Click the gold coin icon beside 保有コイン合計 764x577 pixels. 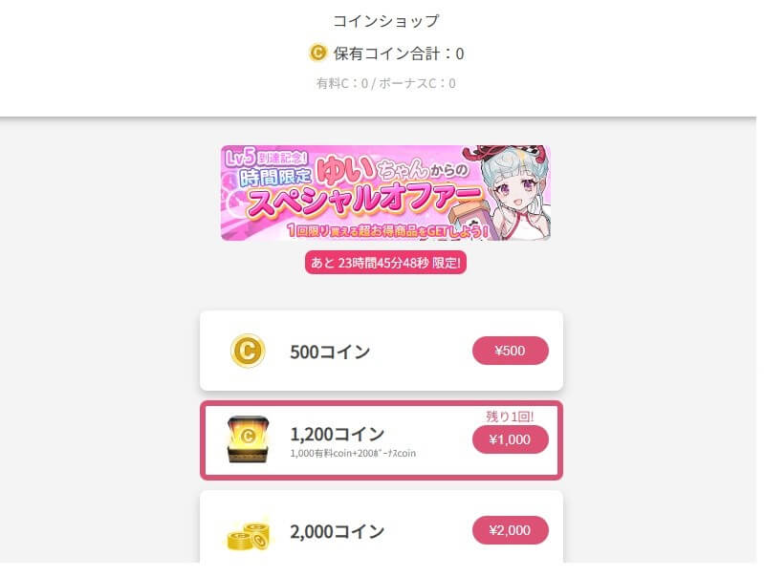(318, 53)
